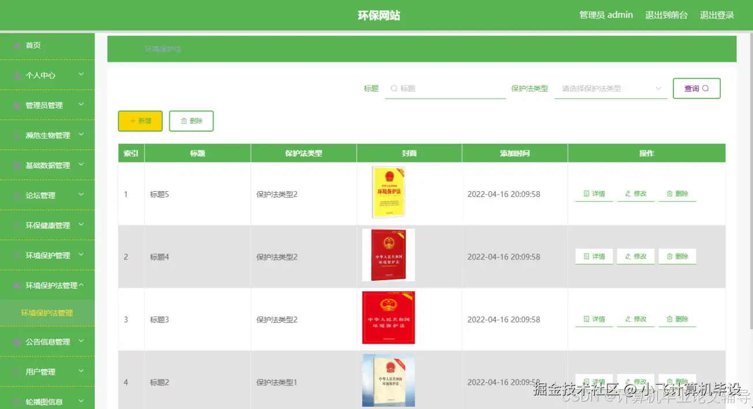Click the 保护法类型 column header
753x409 pixels.
(304, 153)
